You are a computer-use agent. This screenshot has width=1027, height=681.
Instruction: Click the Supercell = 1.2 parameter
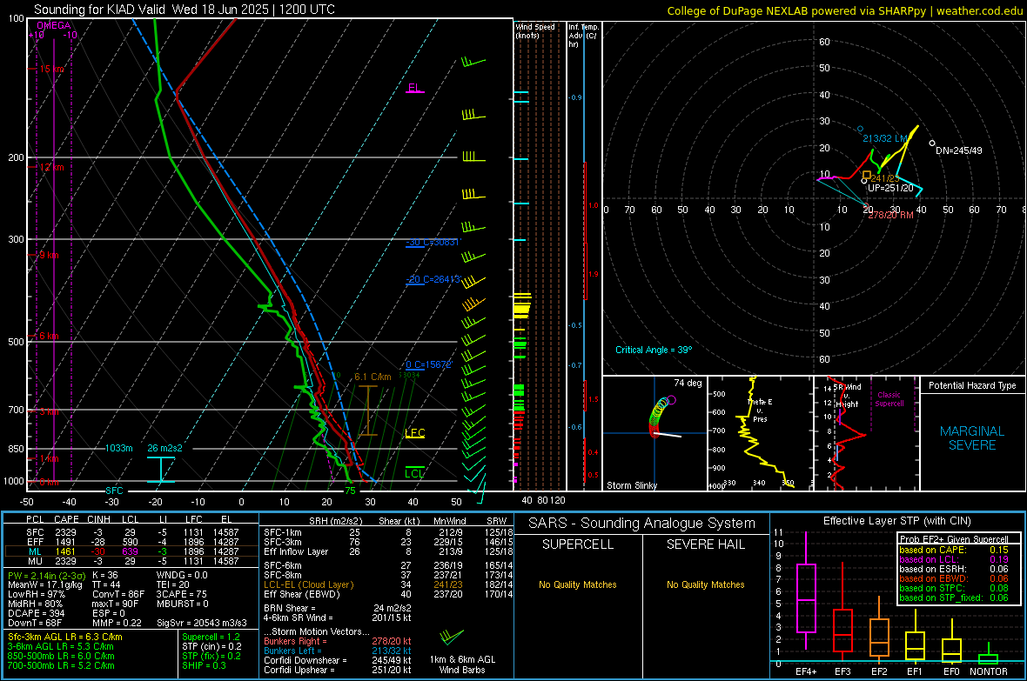211,637
